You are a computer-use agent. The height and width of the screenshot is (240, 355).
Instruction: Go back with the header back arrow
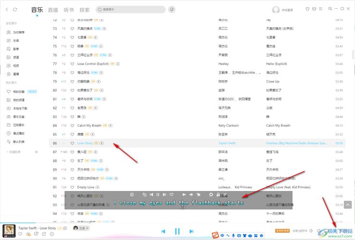click(x=7, y=10)
